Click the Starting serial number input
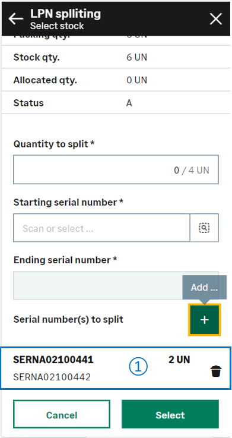Viewport: 232px width, 438px height. tap(101, 228)
